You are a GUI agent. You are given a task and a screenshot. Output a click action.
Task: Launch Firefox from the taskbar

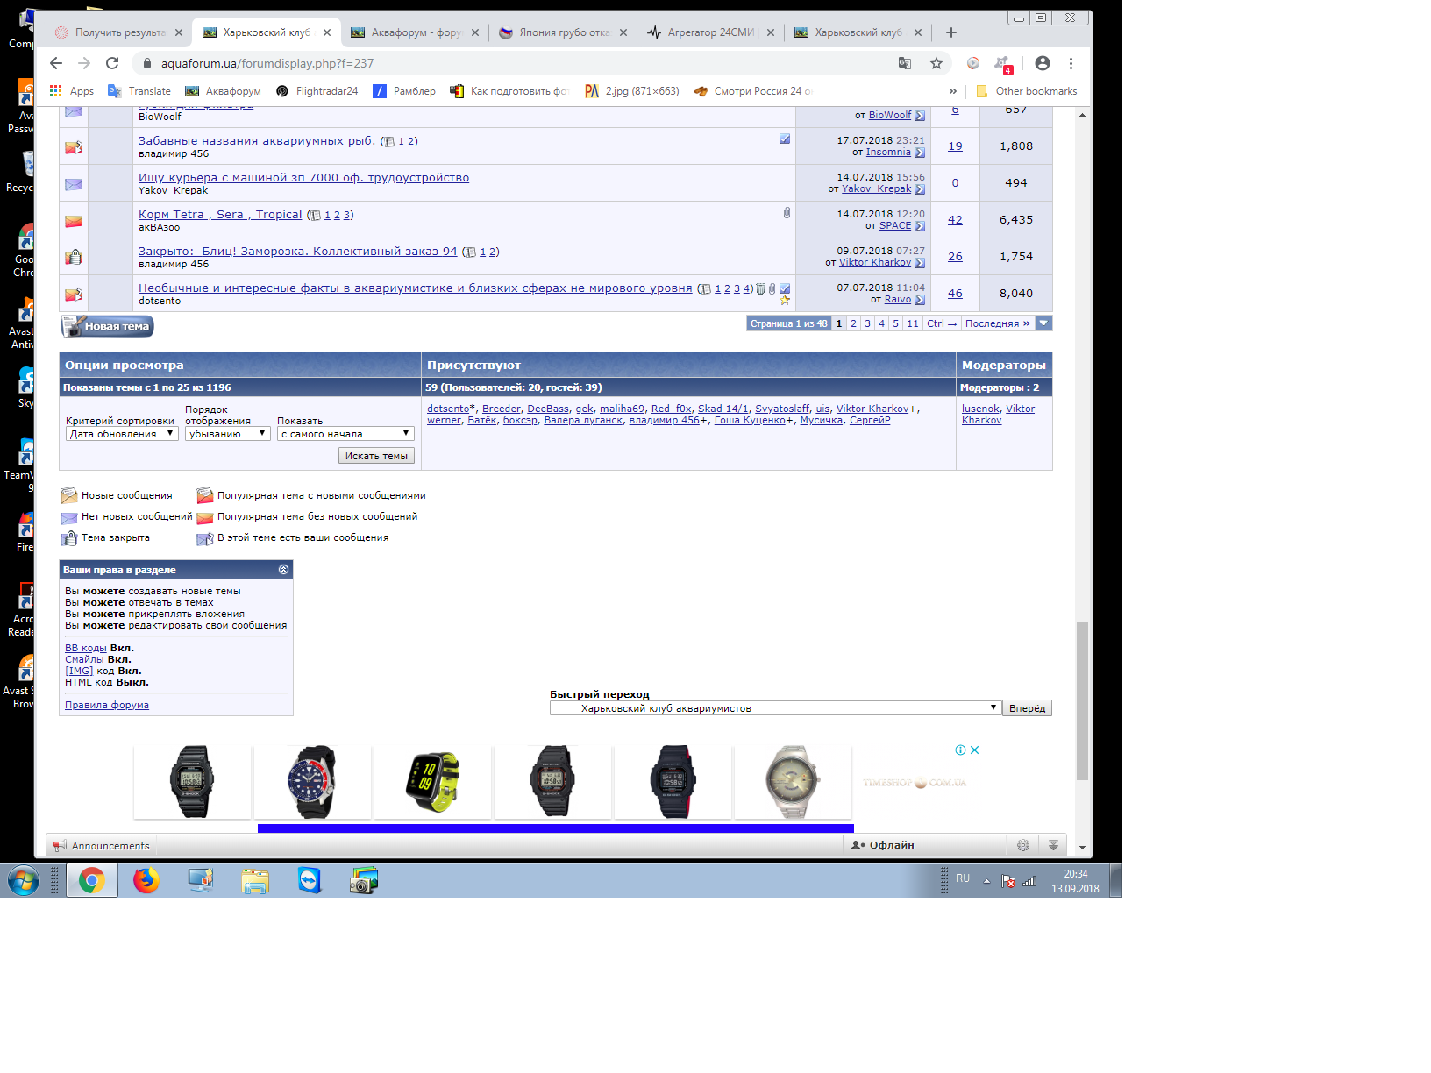(x=146, y=880)
